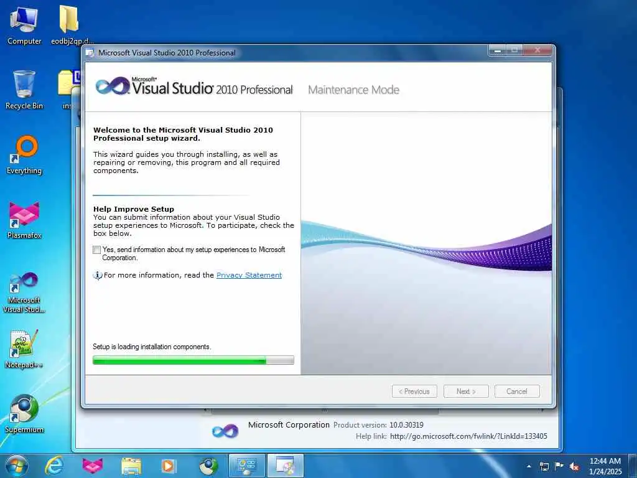Screen dimensions: 637x478
Task: Close the Visual Studio setup window
Action: [x=537, y=50]
